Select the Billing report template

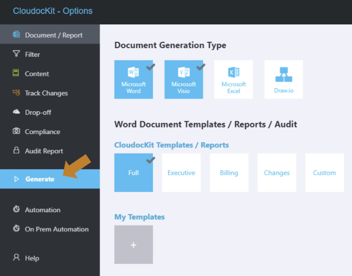click(229, 173)
